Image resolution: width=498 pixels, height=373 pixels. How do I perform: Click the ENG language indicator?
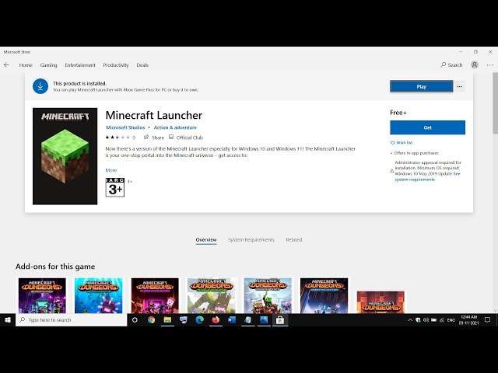pos(451,320)
